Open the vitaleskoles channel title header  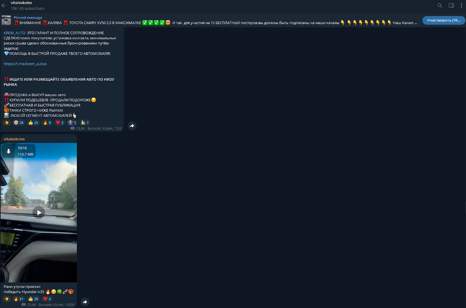[22, 3]
